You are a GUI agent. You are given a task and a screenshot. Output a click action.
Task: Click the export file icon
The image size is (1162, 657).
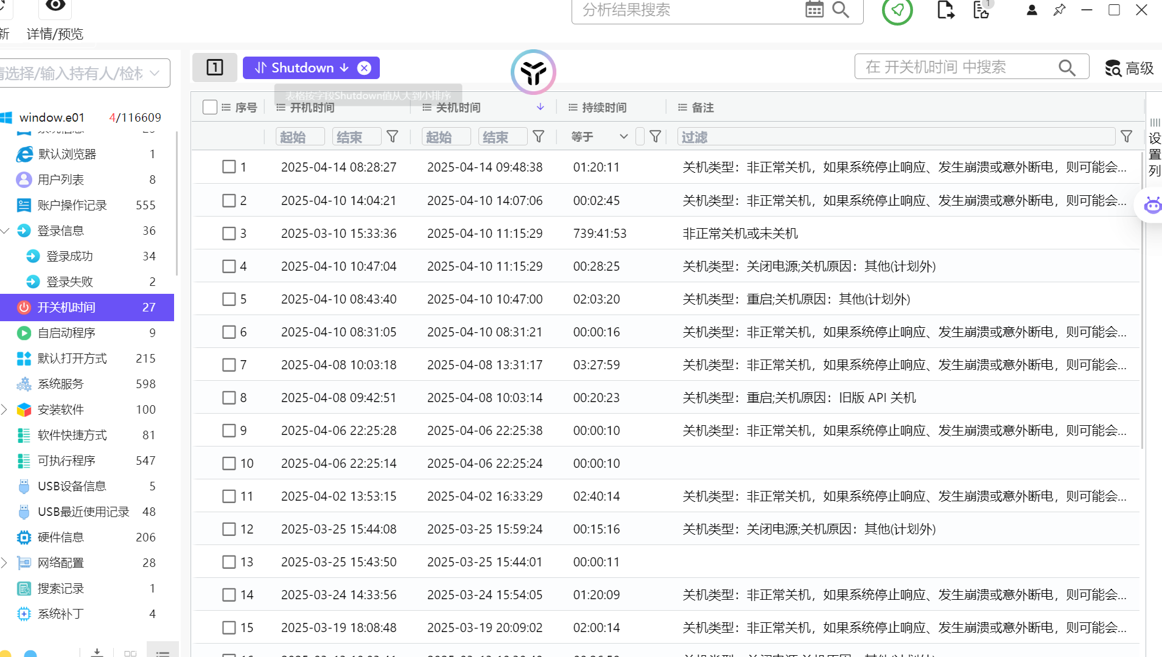coord(945,10)
